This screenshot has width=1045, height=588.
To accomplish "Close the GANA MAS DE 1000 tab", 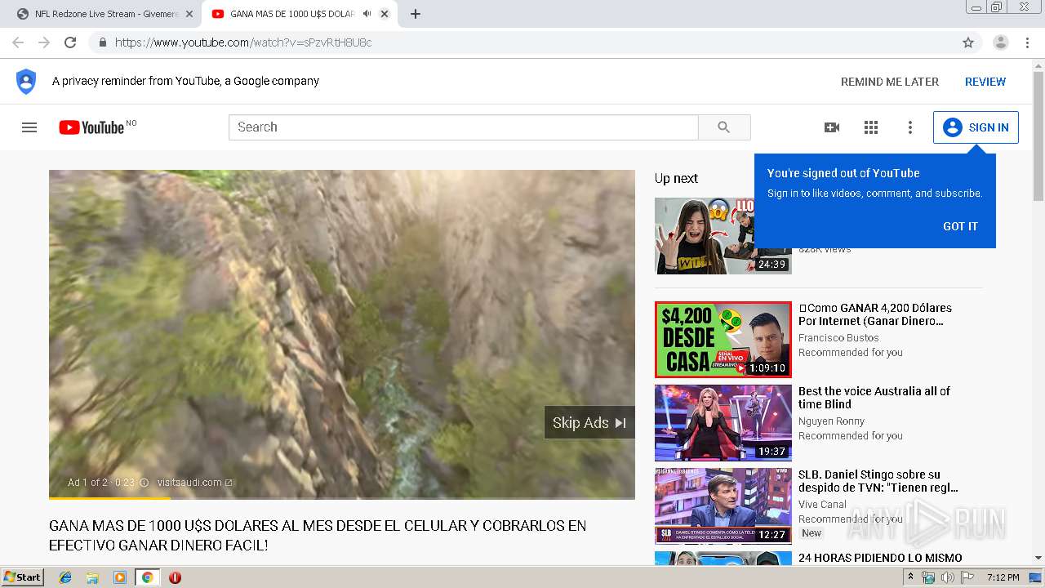I will click(x=384, y=14).
